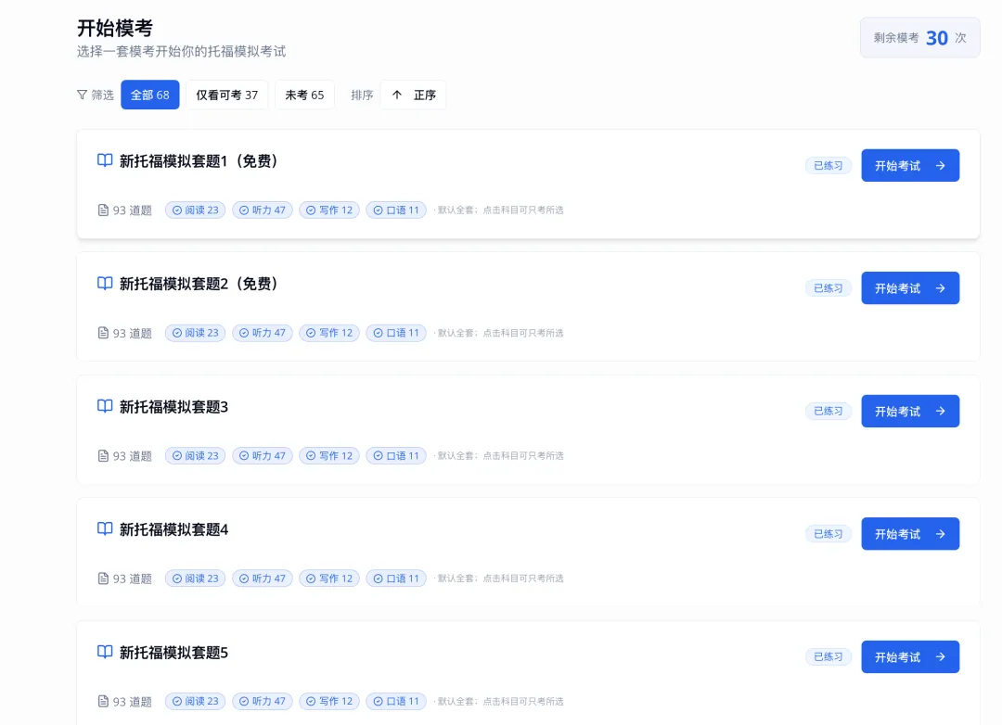Toggle 写作 12 chip in 套题3

(x=329, y=455)
